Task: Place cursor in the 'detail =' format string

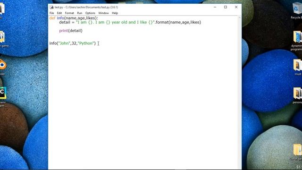Action: point(115,22)
